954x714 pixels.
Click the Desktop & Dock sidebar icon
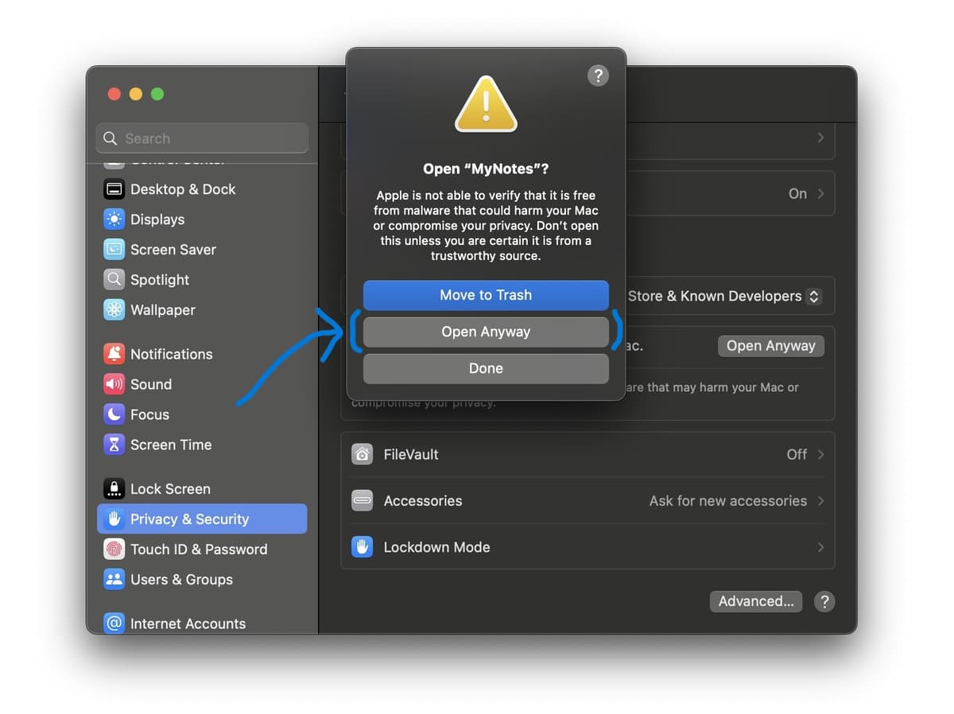pyautogui.click(x=114, y=189)
